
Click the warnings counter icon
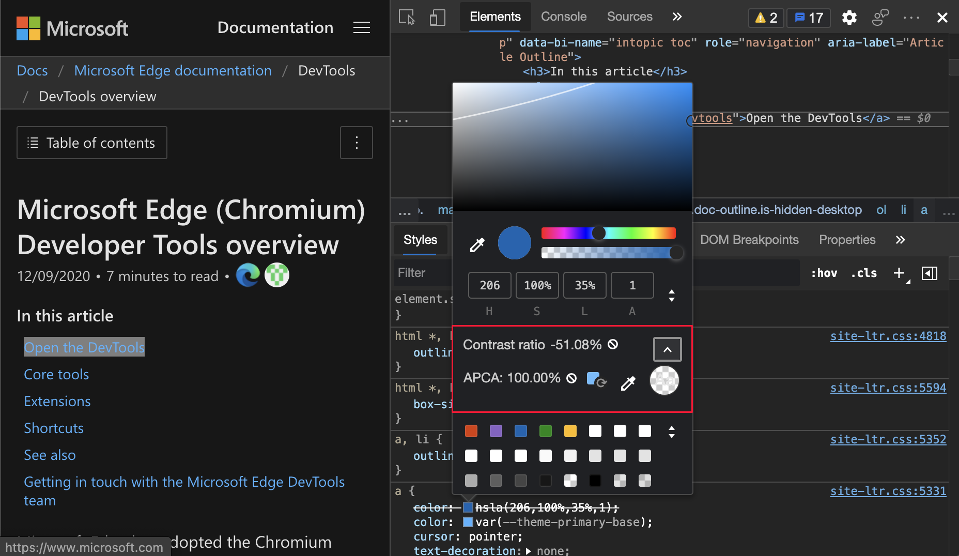(765, 17)
